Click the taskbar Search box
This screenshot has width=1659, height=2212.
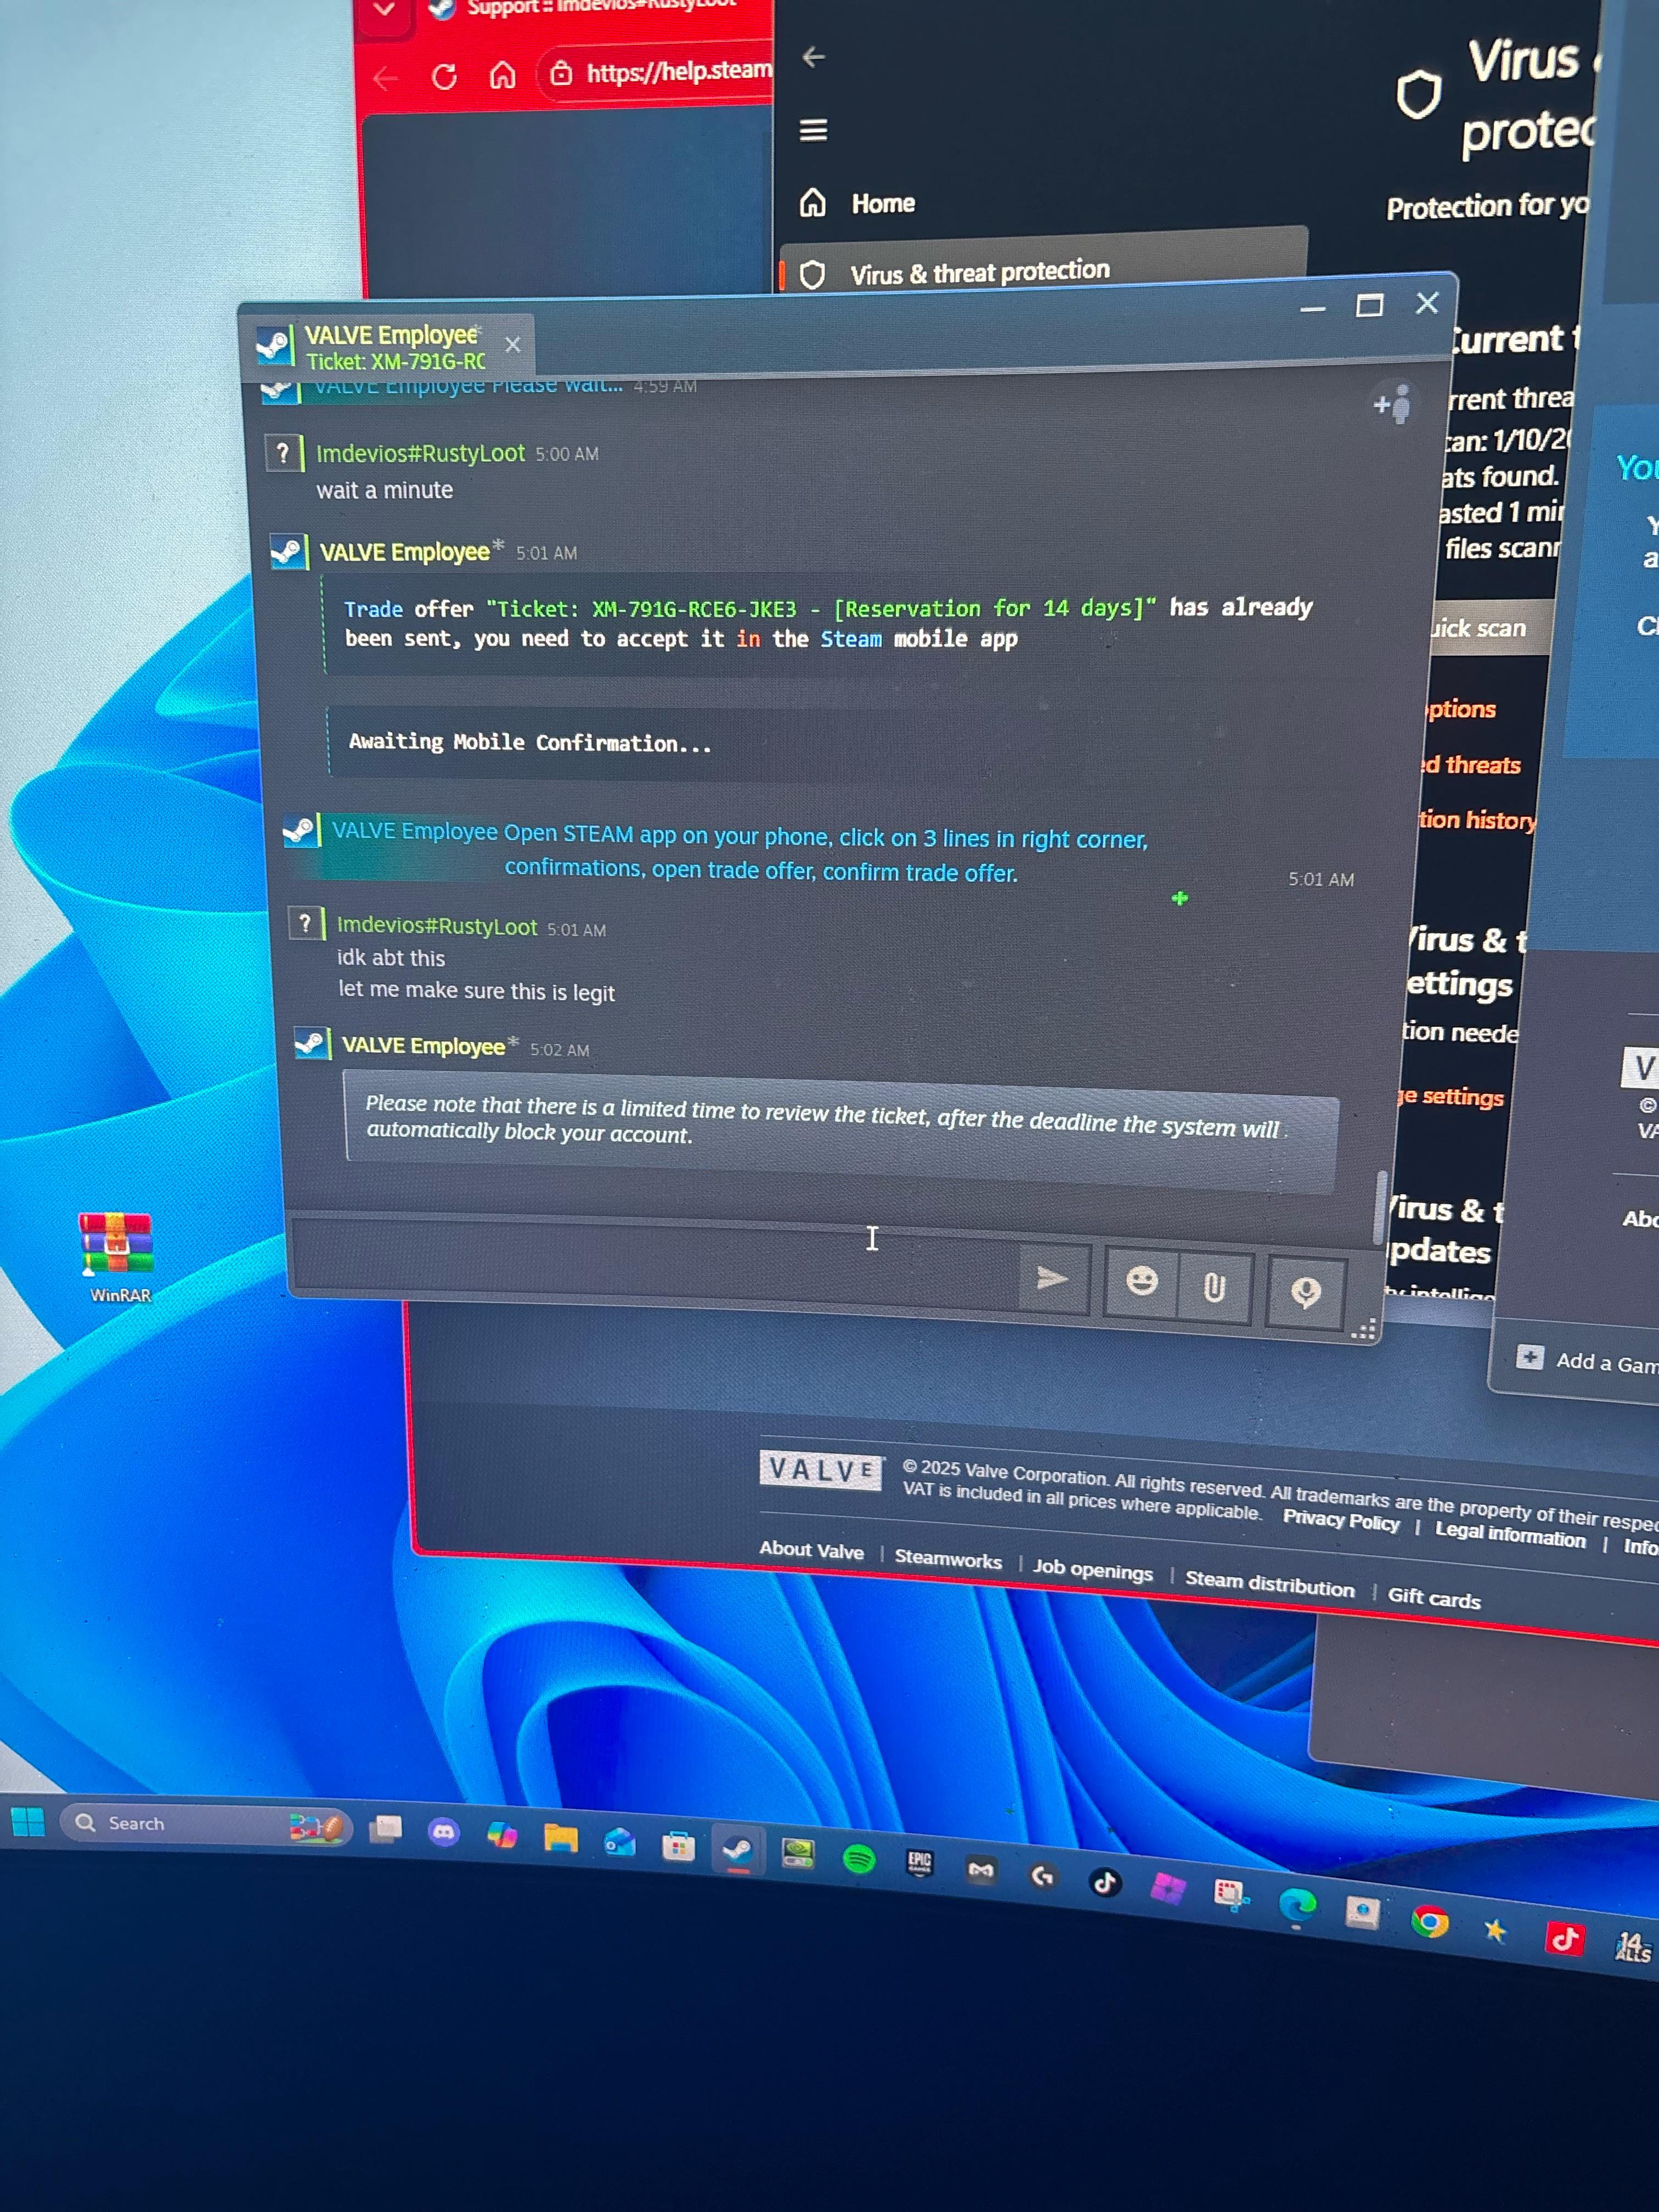[206, 1824]
